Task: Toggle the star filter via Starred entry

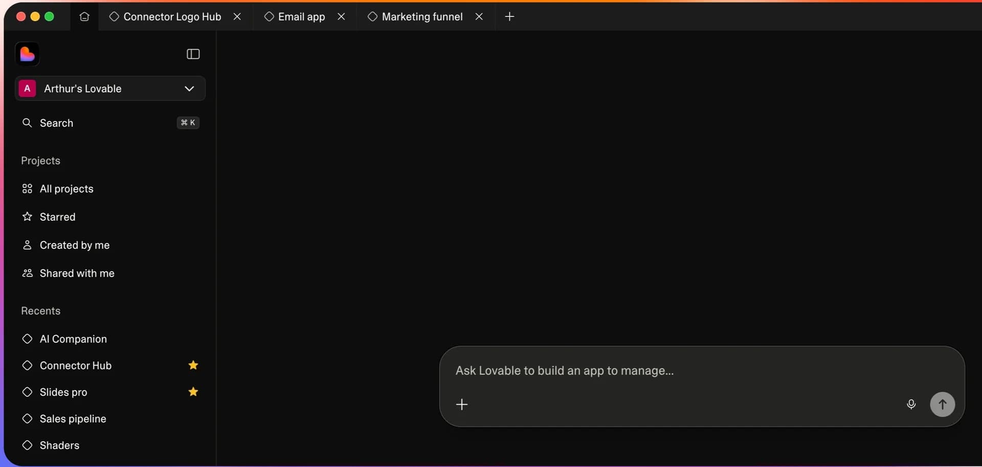Action: click(x=57, y=217)
